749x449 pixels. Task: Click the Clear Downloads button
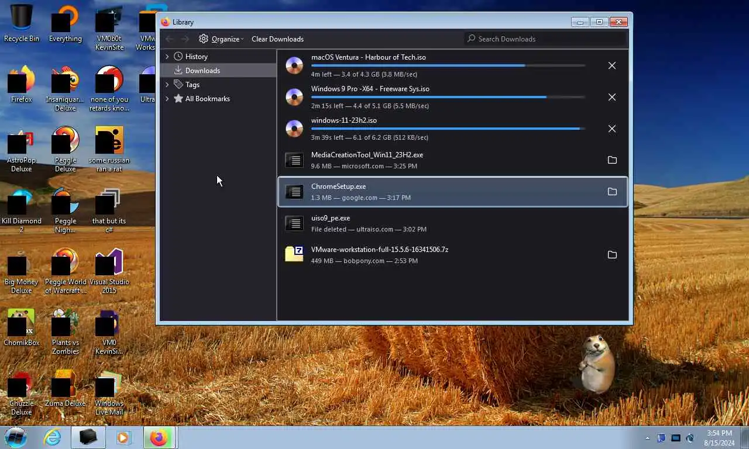pyautogui.click(x=277, y=39)
